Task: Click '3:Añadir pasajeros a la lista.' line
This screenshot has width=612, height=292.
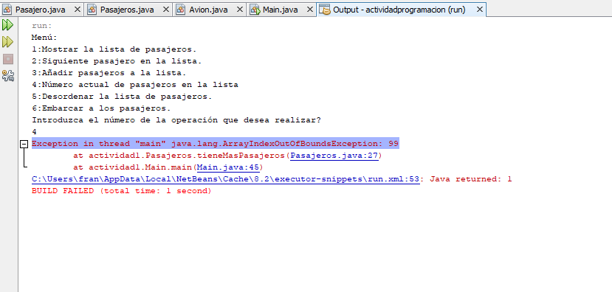Action: [109, 73]
